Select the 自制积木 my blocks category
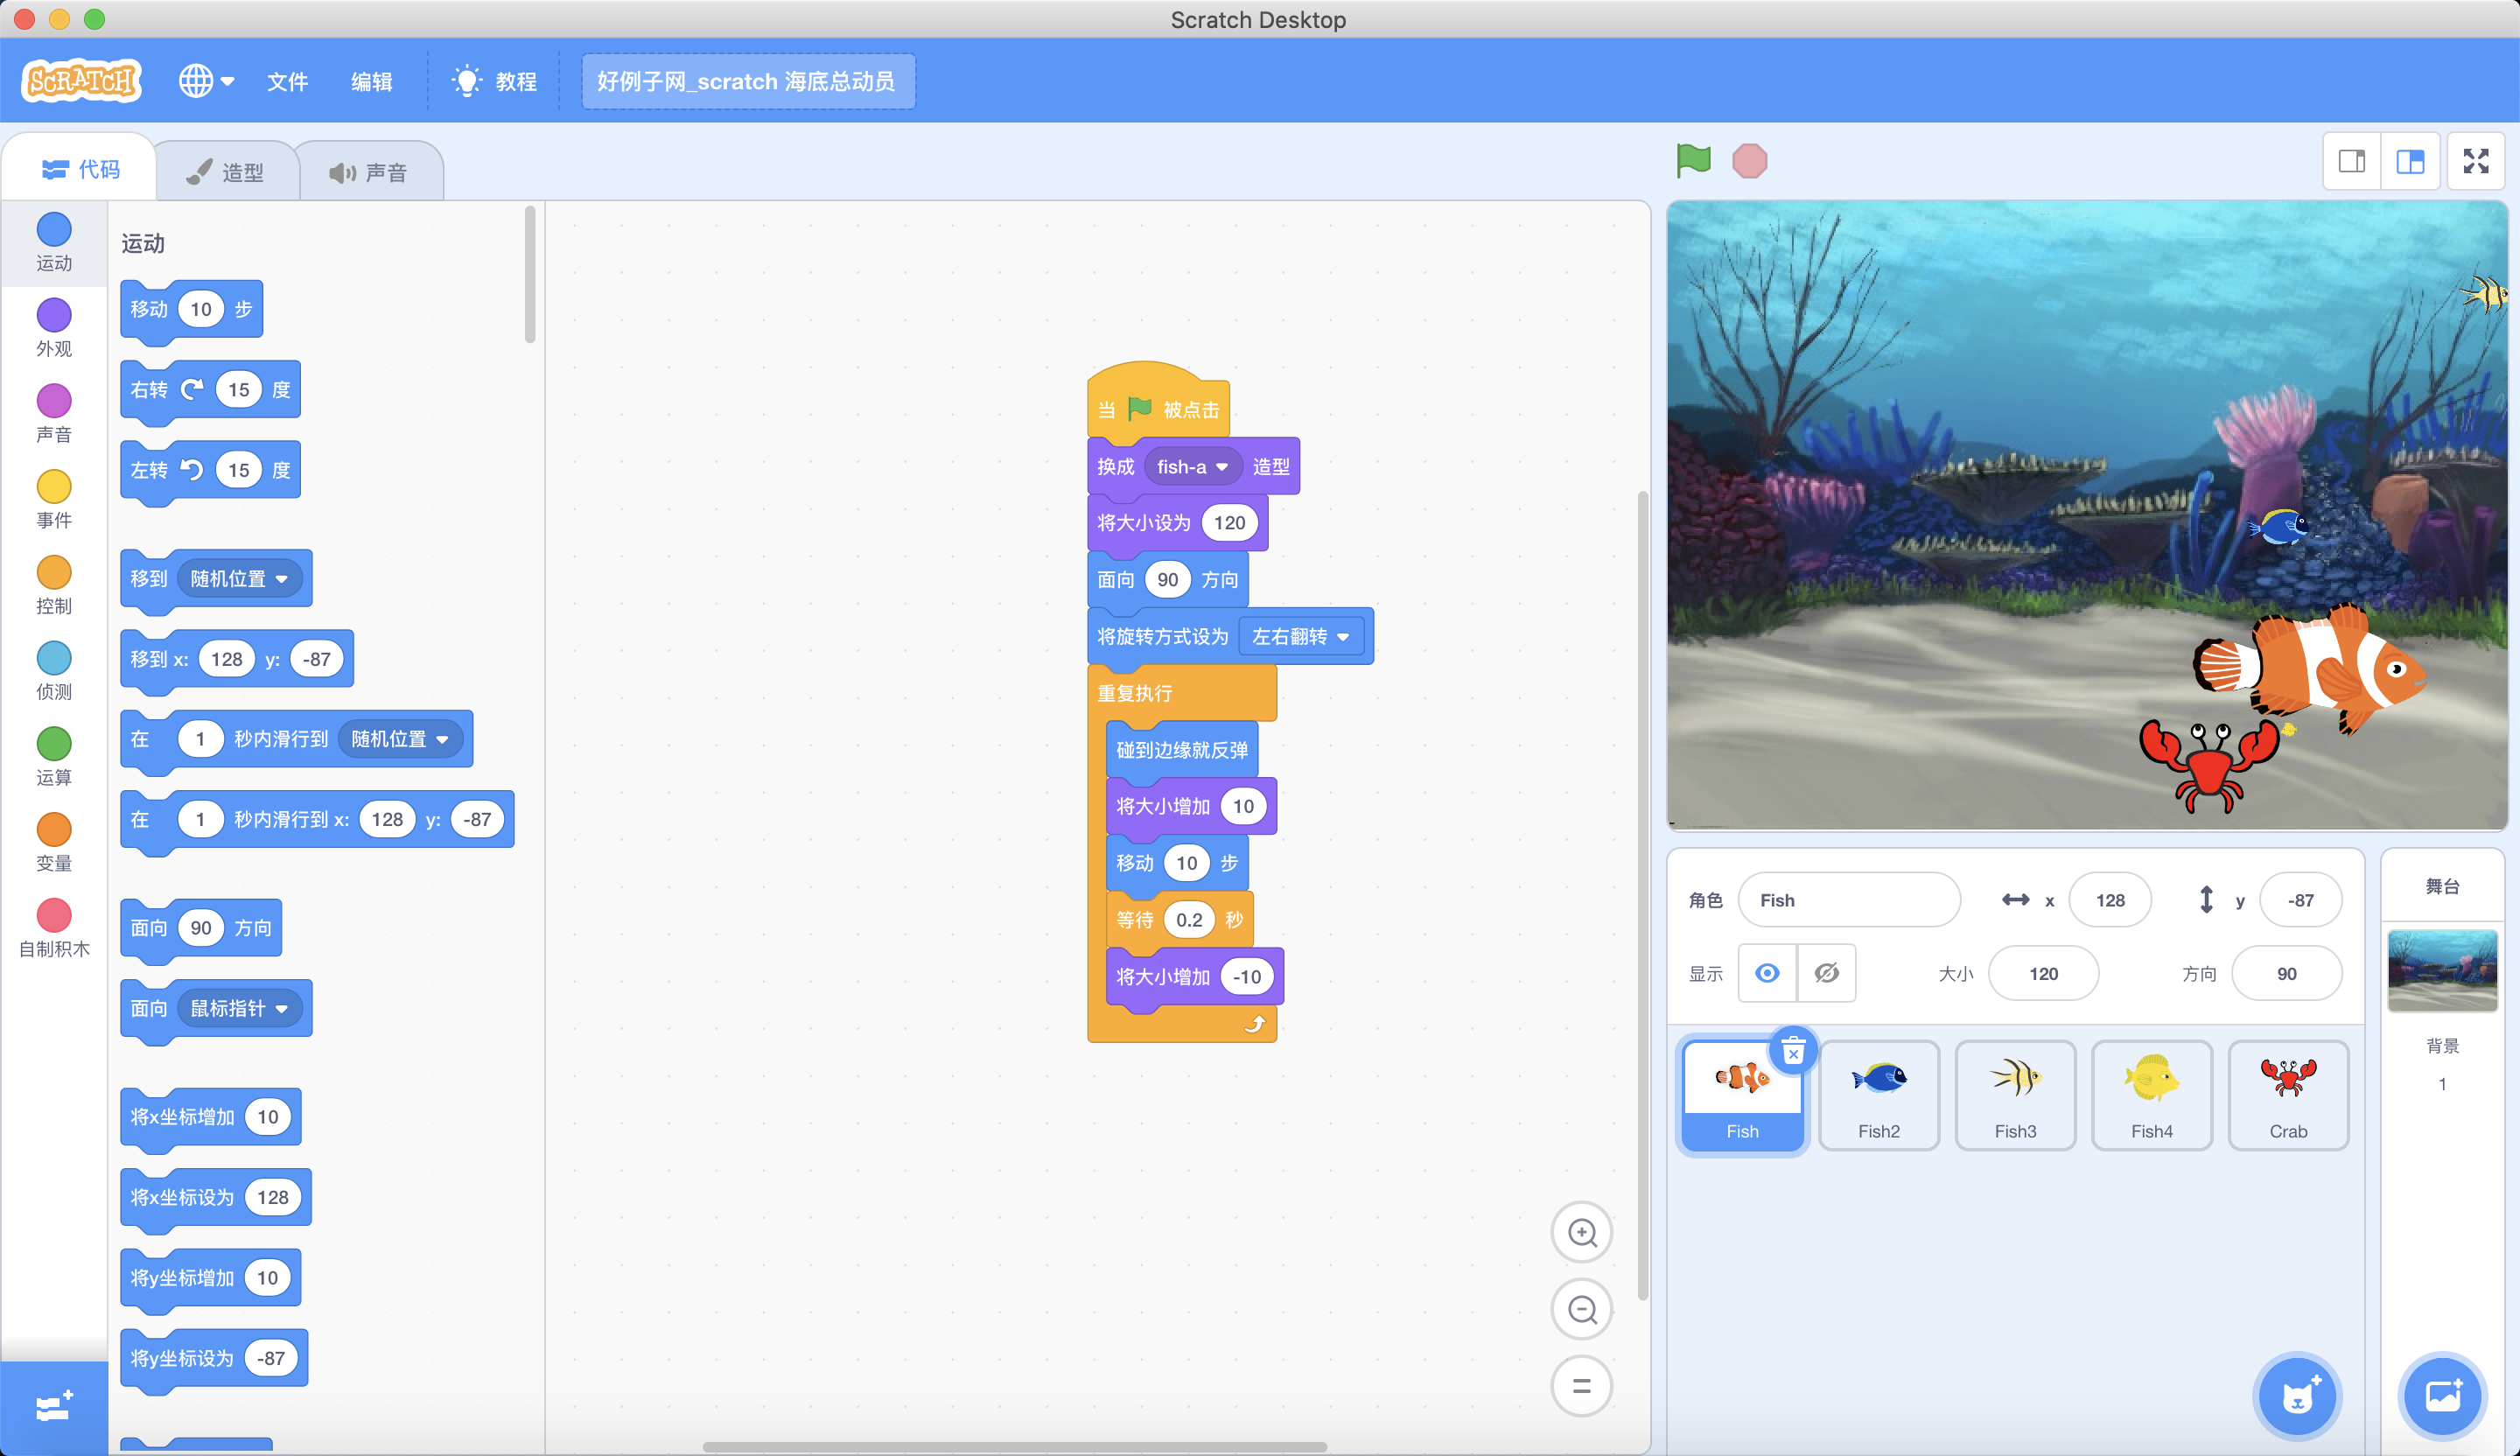Screen dimensions: 2520x1456 (54, 930)
